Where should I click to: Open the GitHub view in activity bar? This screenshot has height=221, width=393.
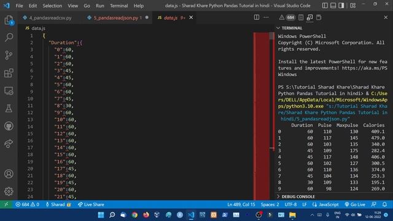click(x=9, y=126)
